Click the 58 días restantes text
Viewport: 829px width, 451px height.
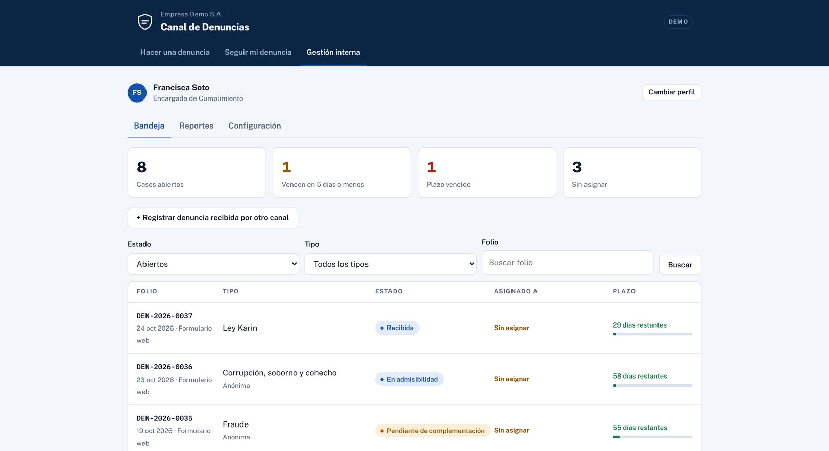[640, 377]
